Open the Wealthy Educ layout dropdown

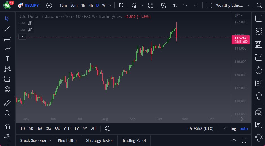point(248,5)
